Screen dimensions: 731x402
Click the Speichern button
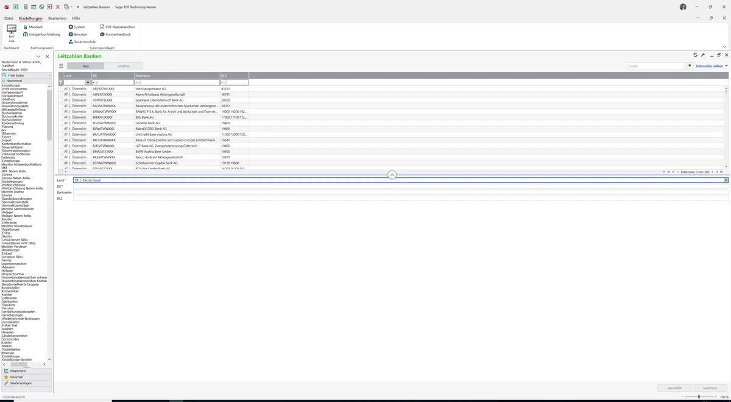[710, 387]
